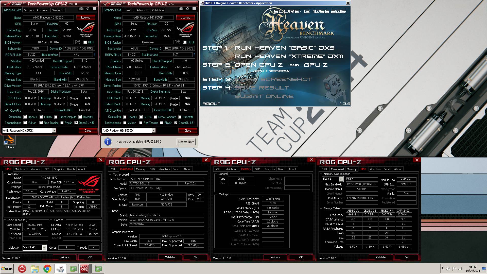Click the BIOS export share icon in GPU-Z 2.52.0
Viewport: 487px width, 274px height.
pyautogui.click(x=178, y=42)
